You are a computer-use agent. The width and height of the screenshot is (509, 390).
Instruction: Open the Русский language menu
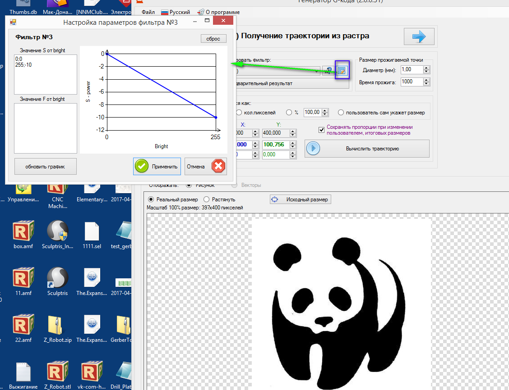pos(176,12)
